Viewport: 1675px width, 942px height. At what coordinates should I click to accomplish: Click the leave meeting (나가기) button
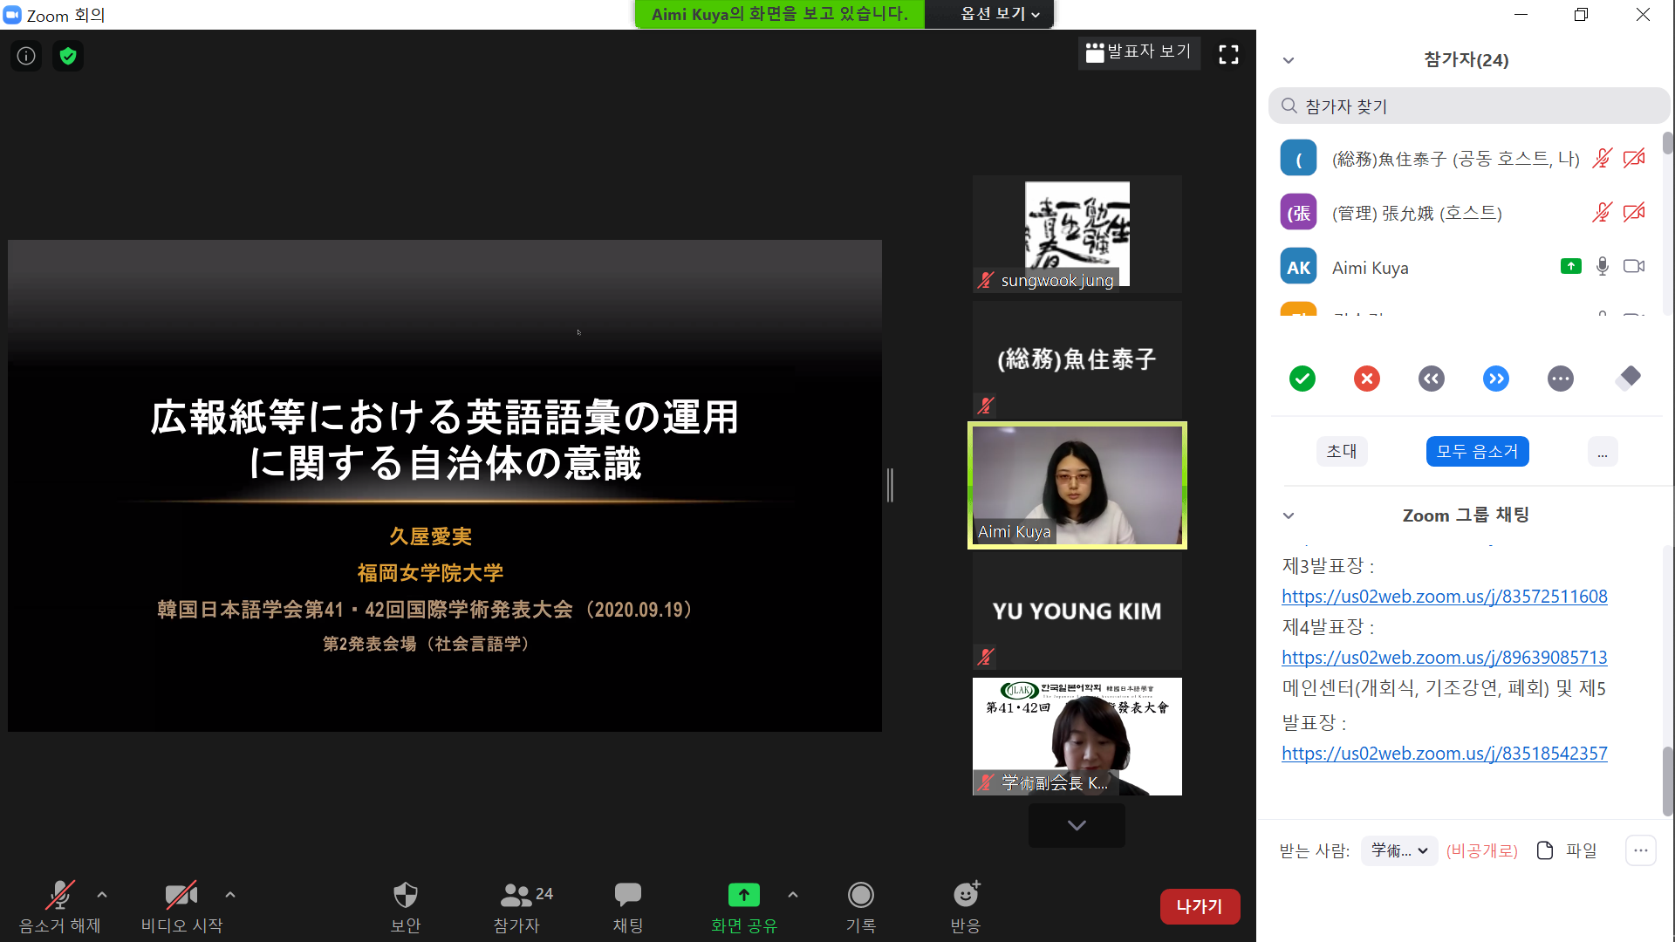click(1199, 906)
